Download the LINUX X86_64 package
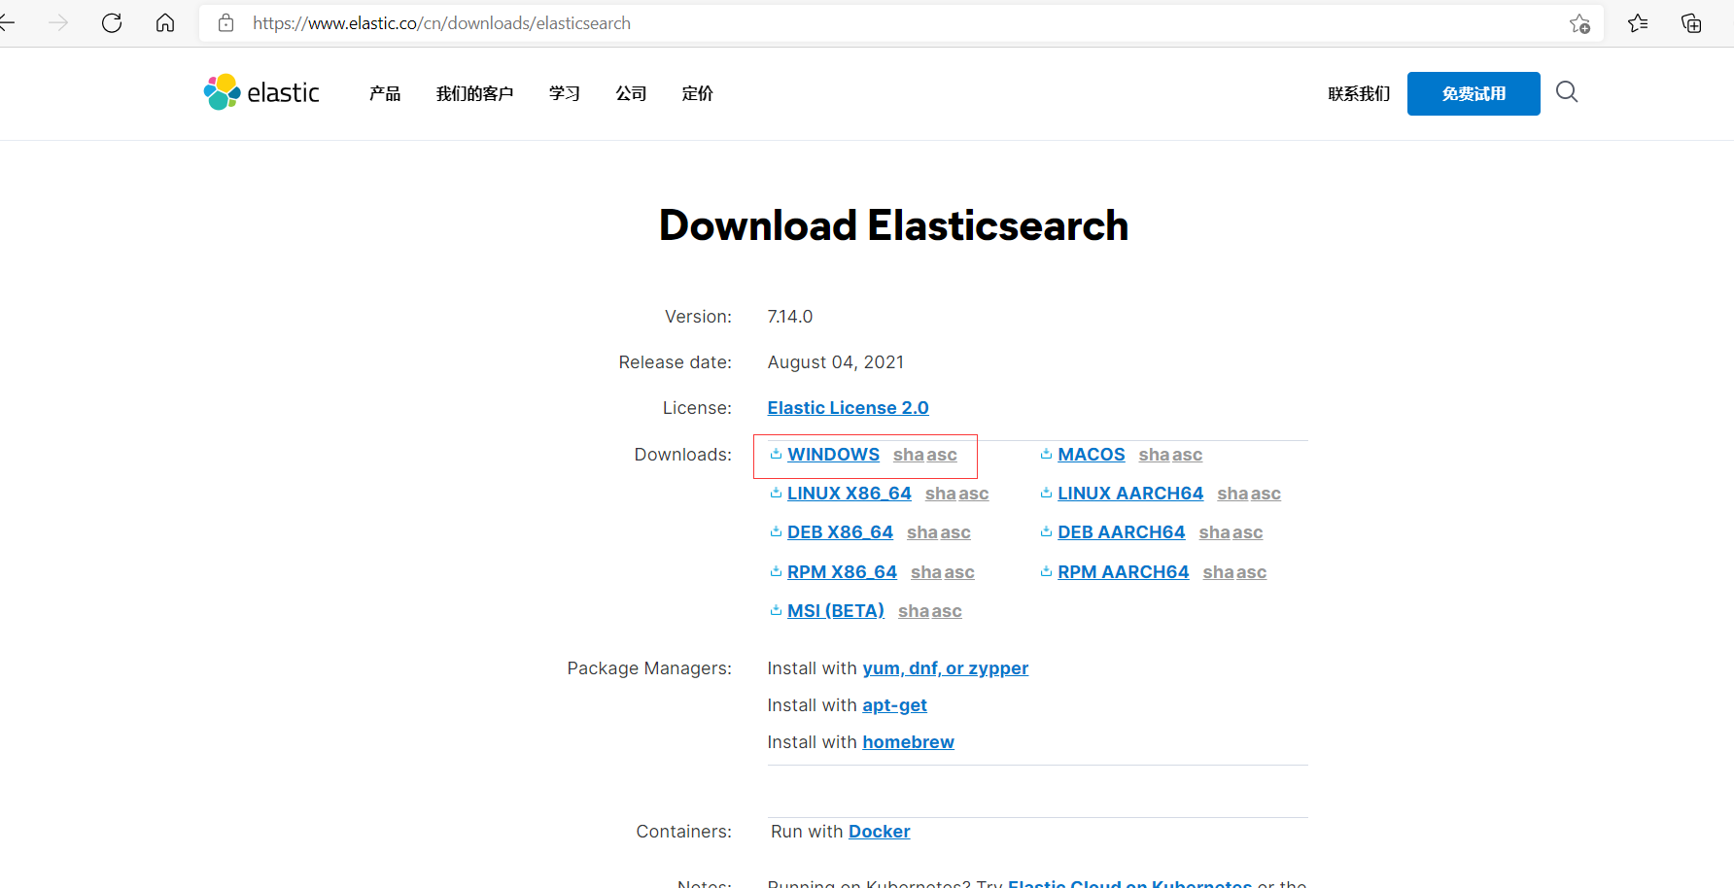 (x=850, y=494)
